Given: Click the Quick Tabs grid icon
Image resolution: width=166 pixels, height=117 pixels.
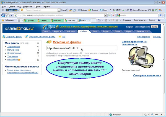Looking at the screenshot, I should (x=19, y=20).
